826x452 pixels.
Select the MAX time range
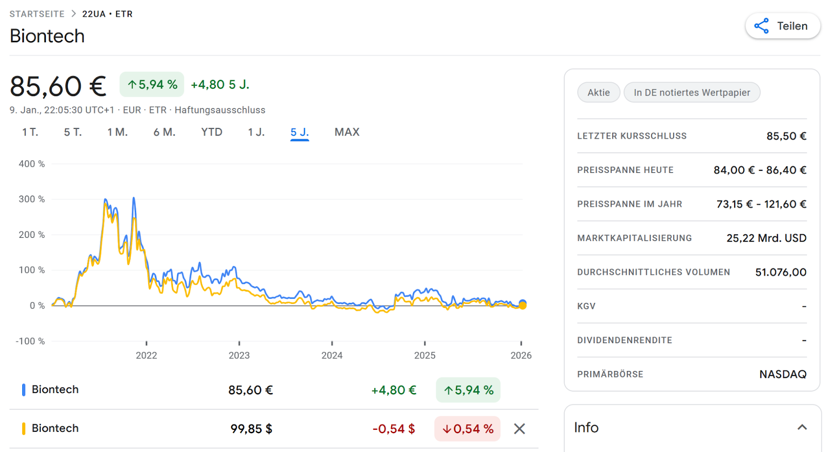[347, 132]
